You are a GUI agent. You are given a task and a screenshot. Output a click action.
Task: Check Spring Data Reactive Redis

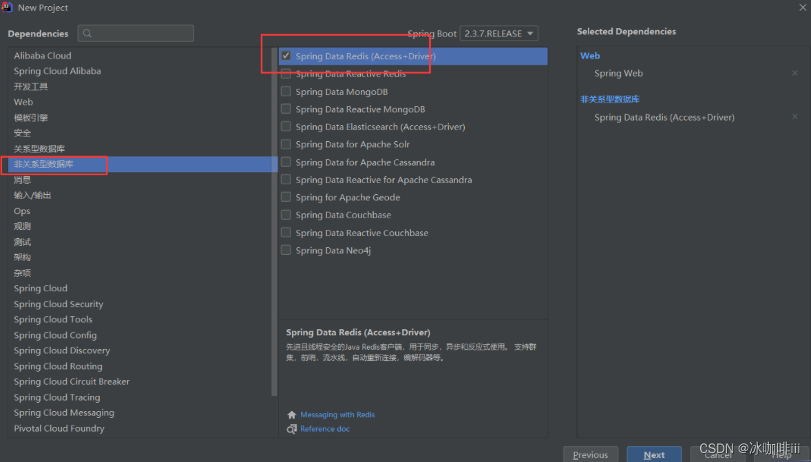[x=286, y=74]
